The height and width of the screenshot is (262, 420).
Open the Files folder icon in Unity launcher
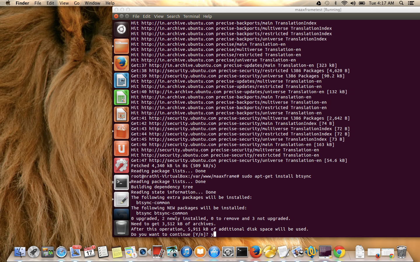(121, 46)
